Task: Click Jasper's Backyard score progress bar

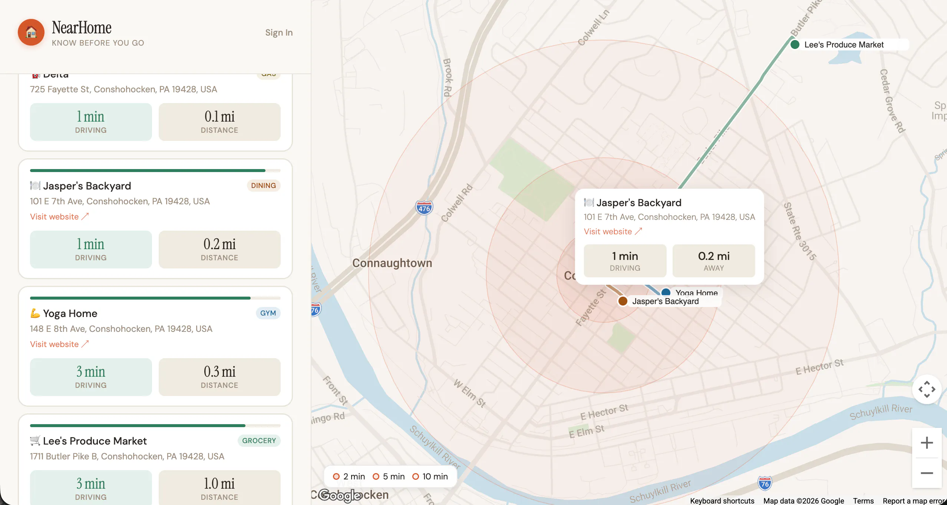Action: pyautogui.click(x=155, y=171)
